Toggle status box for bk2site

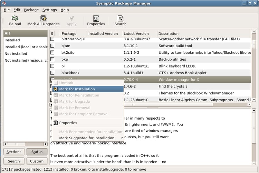tap(52, 52)
